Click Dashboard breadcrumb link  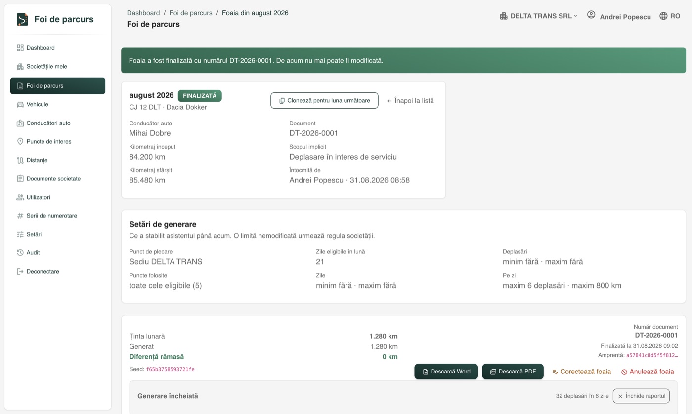click(x=143, y=13)
